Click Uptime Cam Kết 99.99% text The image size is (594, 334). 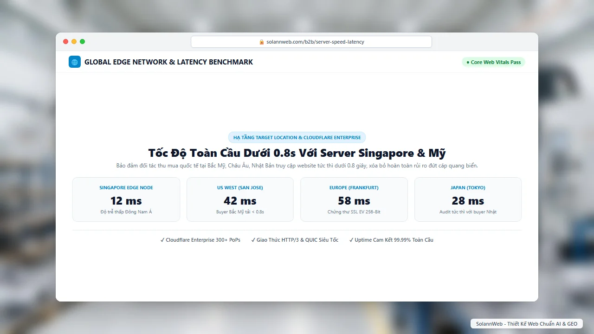tap(391, 240)
